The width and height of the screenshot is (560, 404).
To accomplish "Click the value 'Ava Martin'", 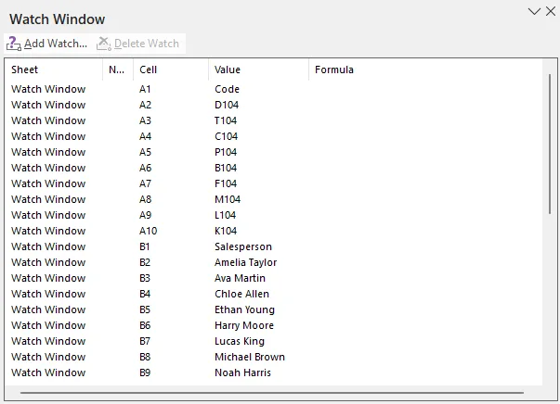I will pos(240,278).
